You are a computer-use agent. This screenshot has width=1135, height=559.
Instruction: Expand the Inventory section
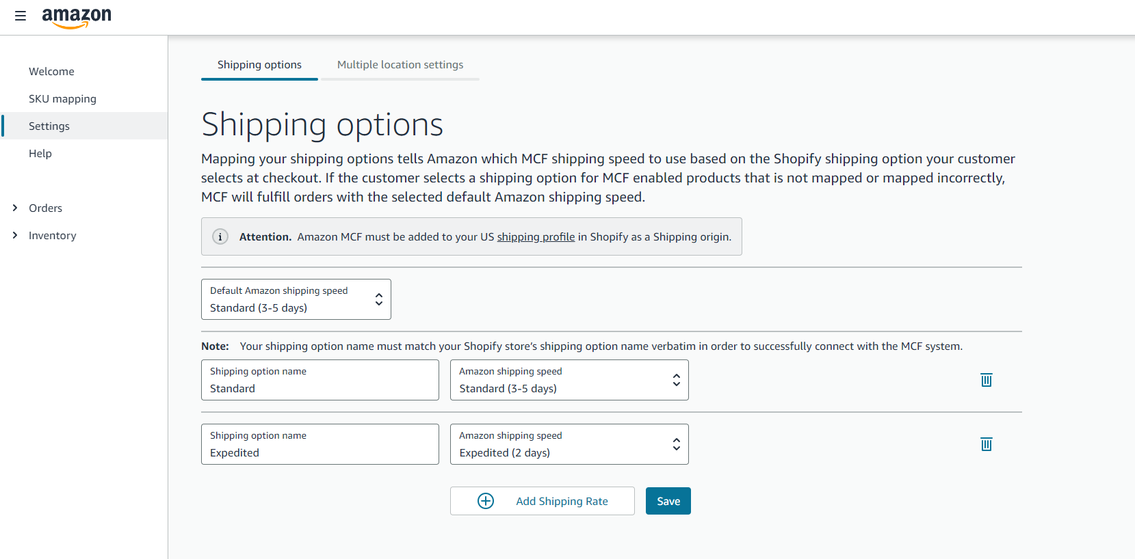pos(15,235)
